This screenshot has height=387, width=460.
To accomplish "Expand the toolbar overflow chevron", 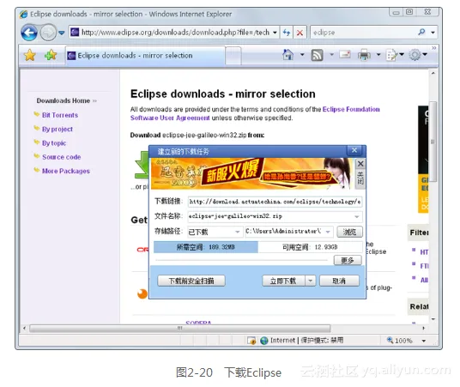I will pos(434,48).
